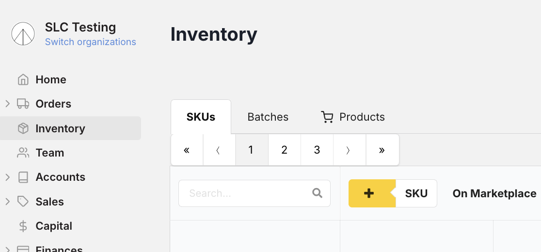Screen dimensions: 541x252
Task: Click the Team people icon
Action: [x=23, y=153]
